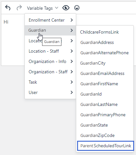Screen dimensions: 136x155
Task: Toggle preview with the eye icon
Action: 66,8
